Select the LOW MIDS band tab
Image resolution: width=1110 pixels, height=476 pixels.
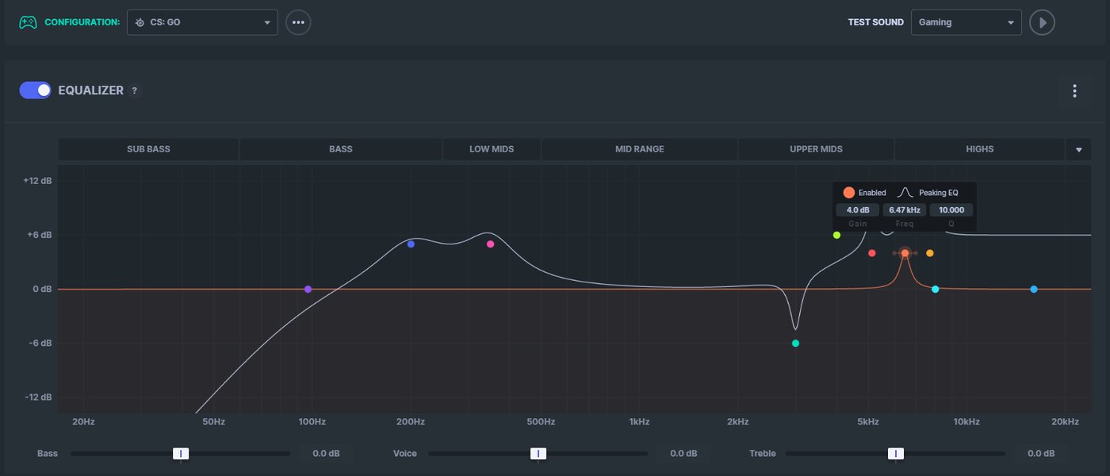coord(492,149)
